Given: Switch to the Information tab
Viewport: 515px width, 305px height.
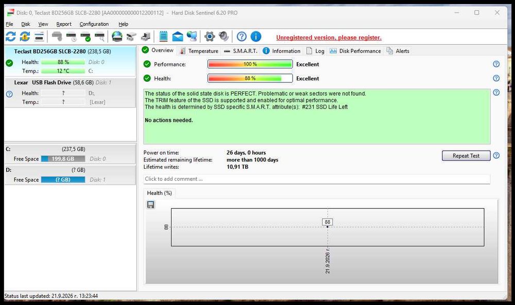Looking at the screenshot, I should pyautogui.click(x=282, y=51).
